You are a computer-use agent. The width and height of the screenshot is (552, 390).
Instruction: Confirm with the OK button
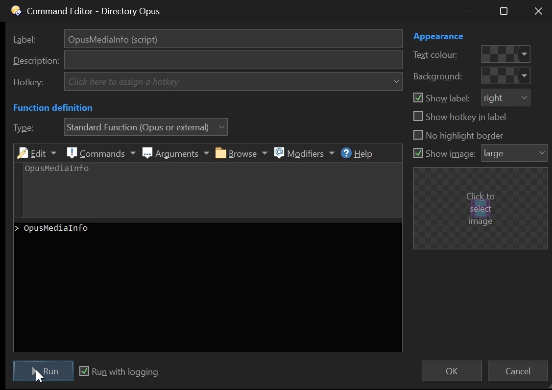(451, 371)
